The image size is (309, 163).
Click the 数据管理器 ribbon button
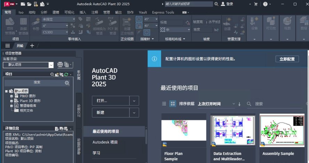(x=23, y=26)
